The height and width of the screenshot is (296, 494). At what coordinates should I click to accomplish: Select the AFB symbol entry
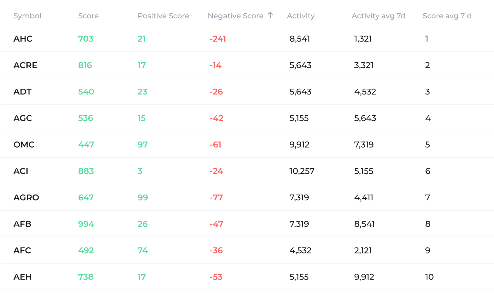23,224
